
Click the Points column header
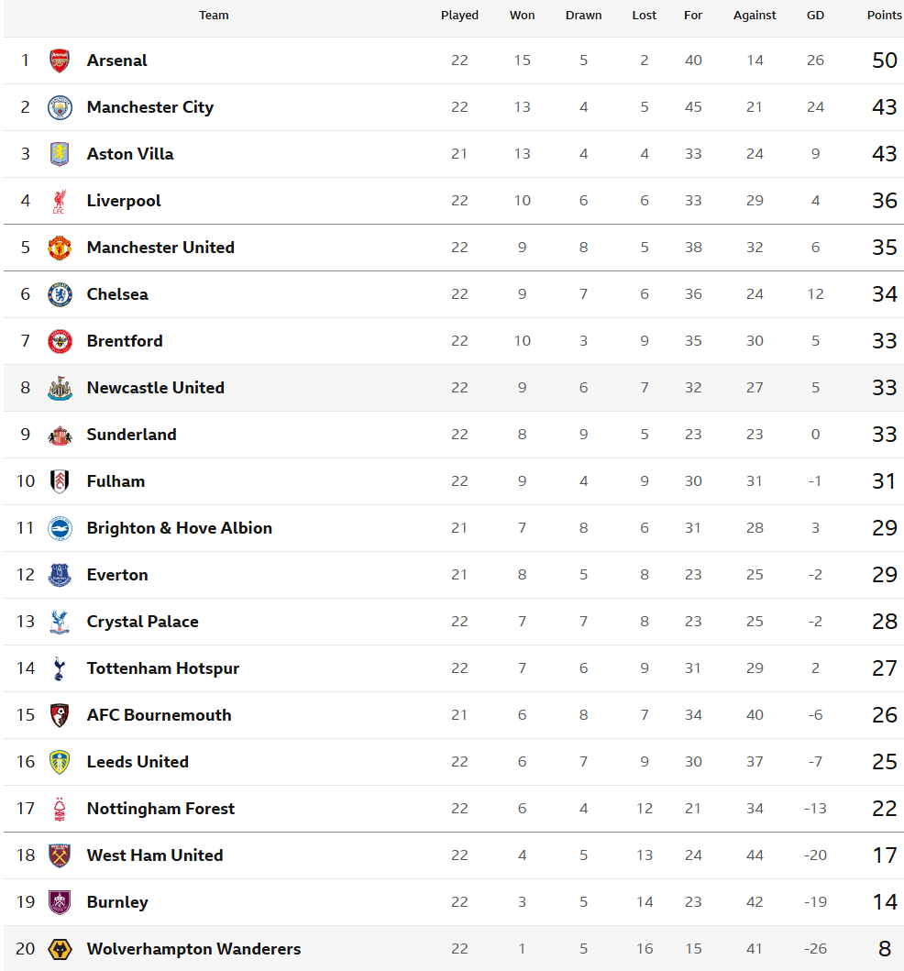(x=884, y=16)
